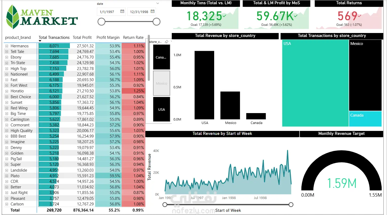Expand the Fort West brand row
Screen dimensions: 387x215
[7, 85]
